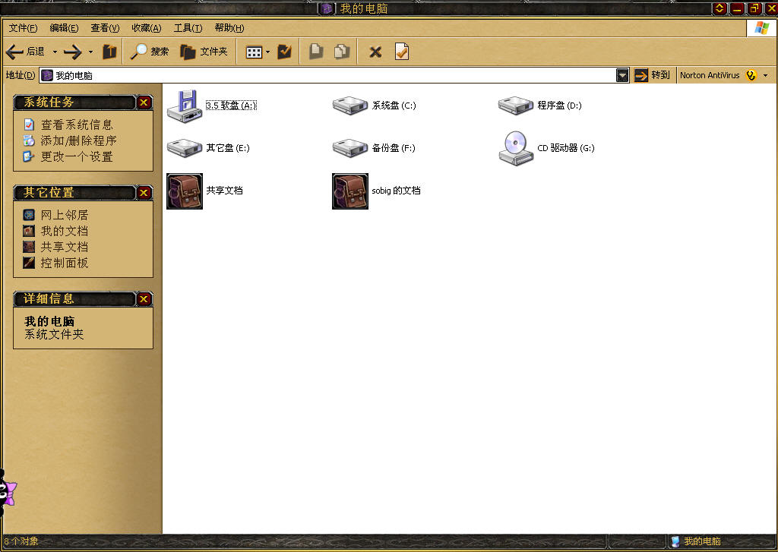Click the 更改一个设置 link
778x552 pixels.
pos(77,156)
